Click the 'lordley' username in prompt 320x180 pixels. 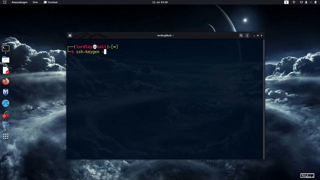[x=84, y=47]
